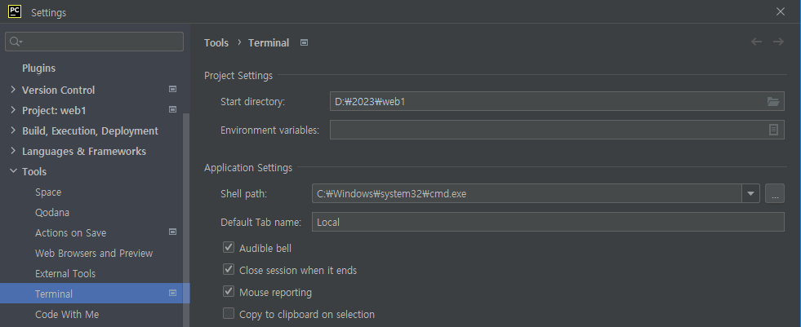The width and height of the screenshot is (801, 327).
Task: Expand Build, Execution, Deployment node
Action: (x=13, y=130)
